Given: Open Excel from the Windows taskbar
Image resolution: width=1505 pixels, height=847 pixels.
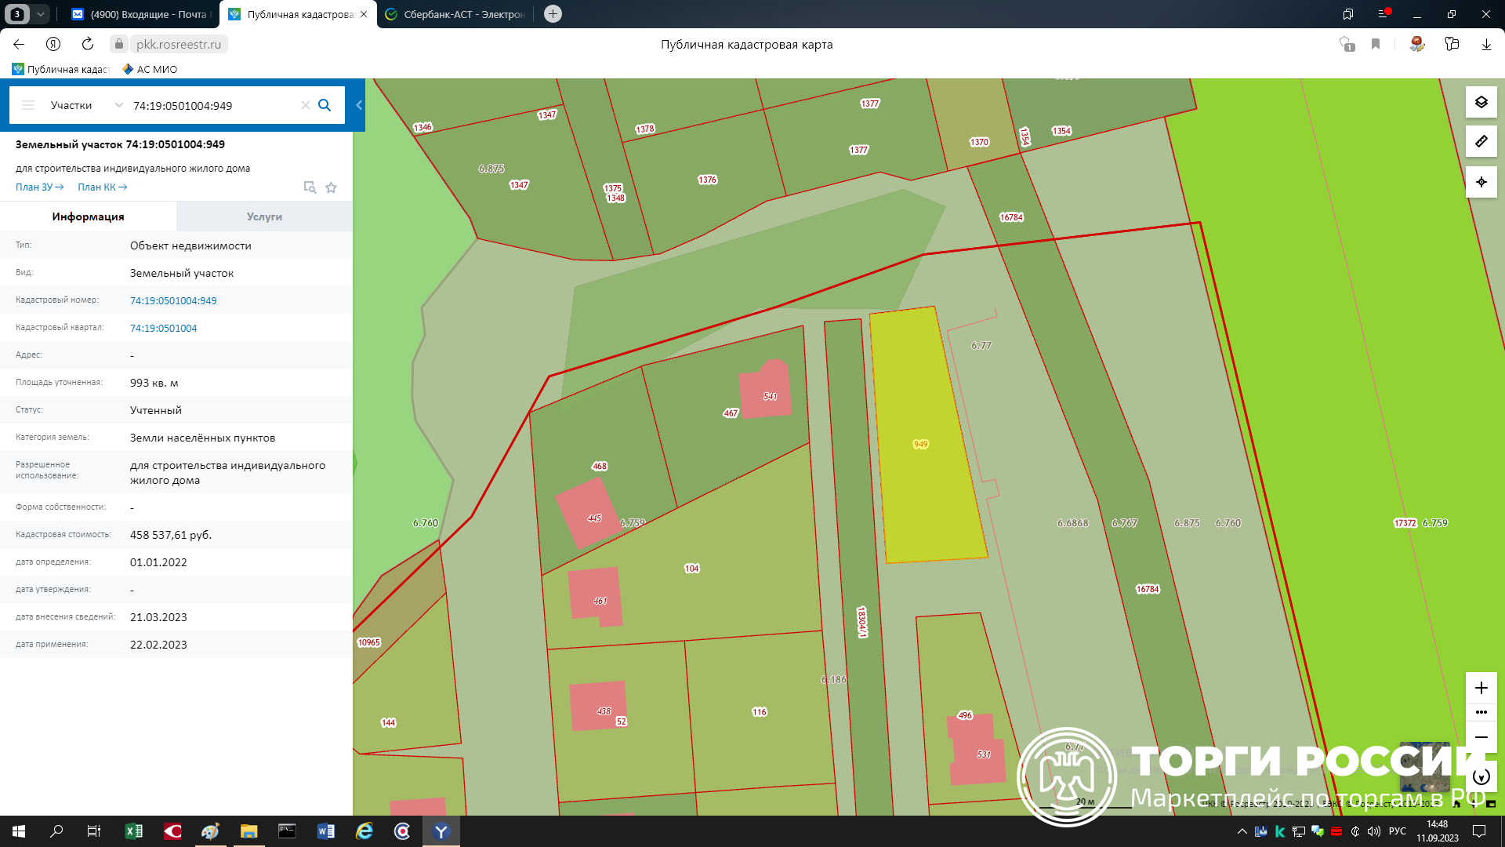Looking at the screenshot, I should click(x=134, y=831).
